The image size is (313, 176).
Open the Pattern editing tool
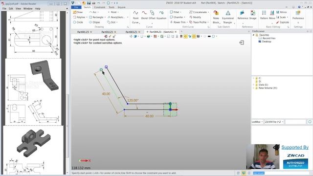pyautogui.click(x=264, y=15)
